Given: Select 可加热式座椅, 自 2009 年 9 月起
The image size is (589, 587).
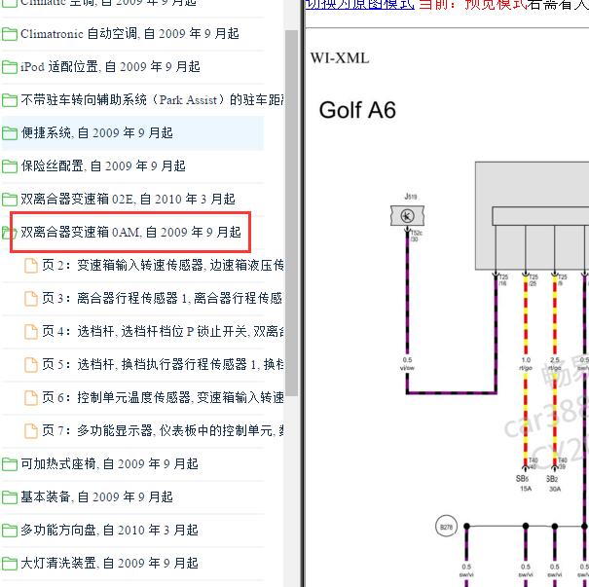Looking at the screenshot, I should [109, 463].
